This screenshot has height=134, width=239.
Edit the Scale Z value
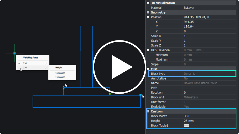tap(209, 45)
